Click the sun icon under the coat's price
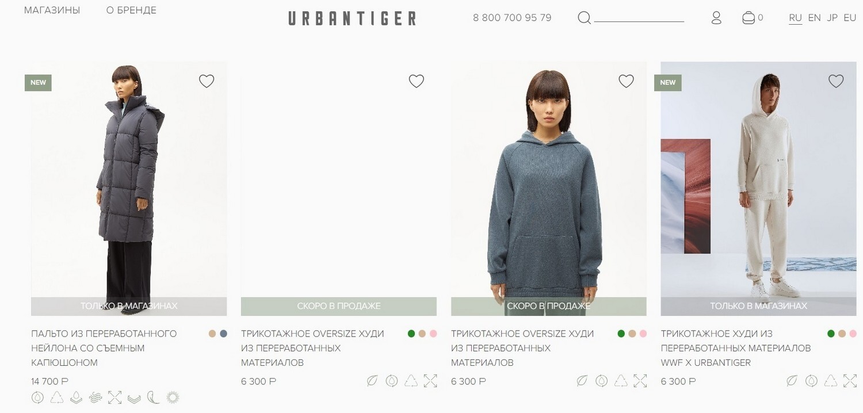 [173, 397]
